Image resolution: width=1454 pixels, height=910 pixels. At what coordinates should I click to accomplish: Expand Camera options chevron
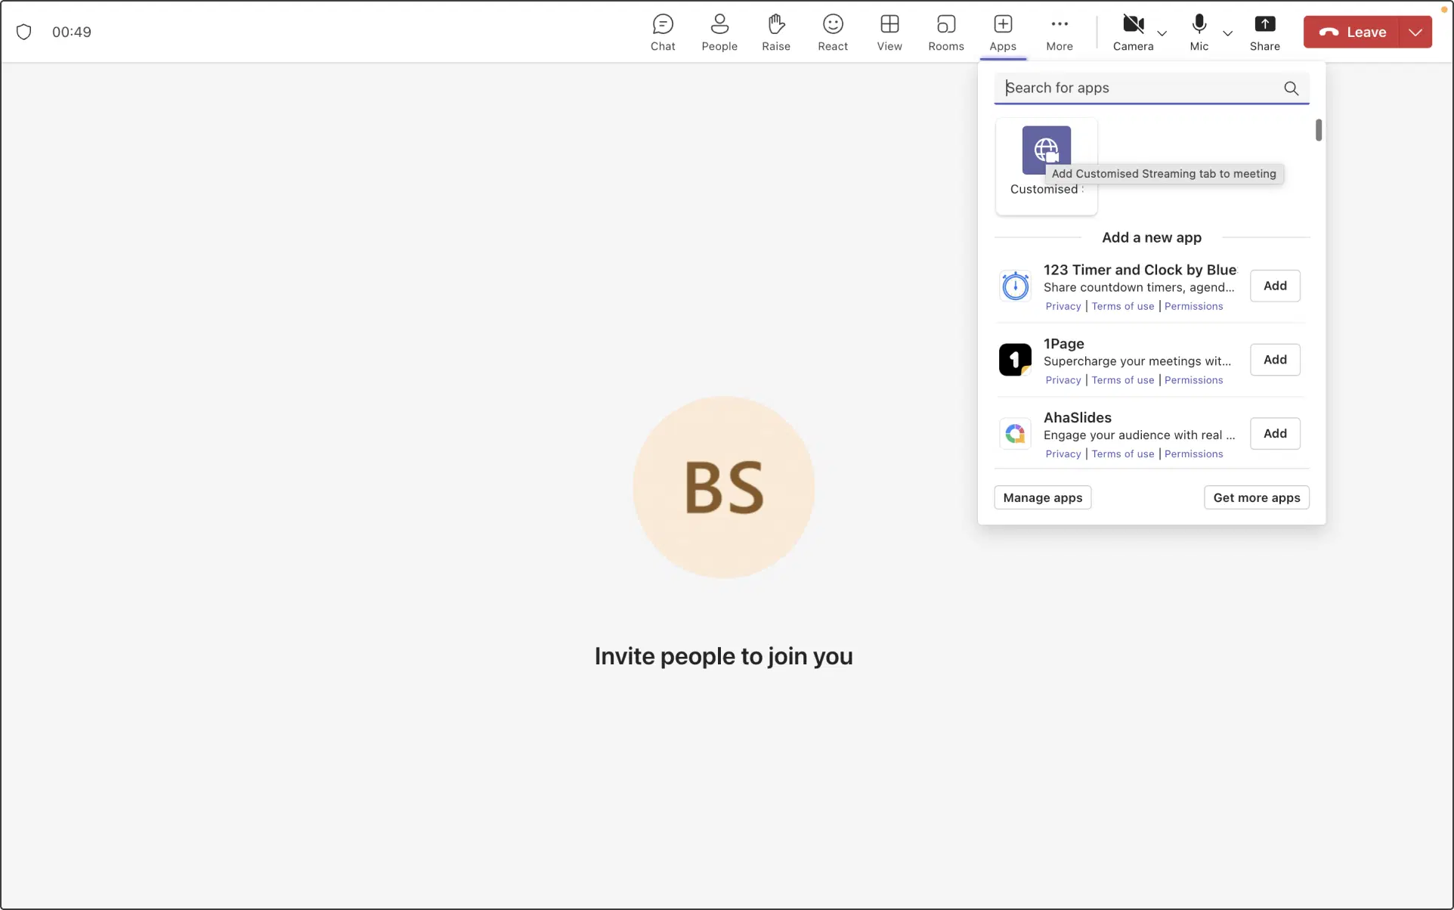[x=1162, y=33]
